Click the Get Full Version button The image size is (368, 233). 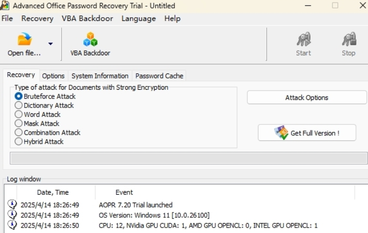click(x=307, y=133)
